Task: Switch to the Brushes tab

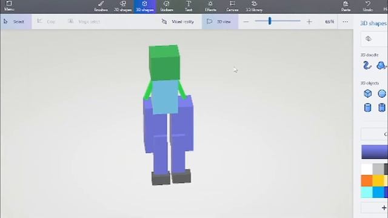Action: (101, 7)
